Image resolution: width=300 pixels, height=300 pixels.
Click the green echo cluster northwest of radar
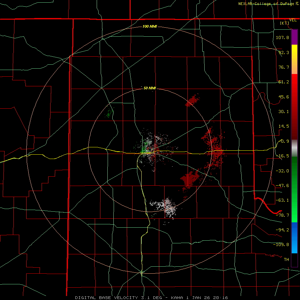[109, 113]
